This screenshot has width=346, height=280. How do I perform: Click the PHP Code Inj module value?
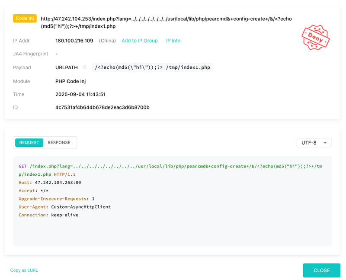(70, 81)
